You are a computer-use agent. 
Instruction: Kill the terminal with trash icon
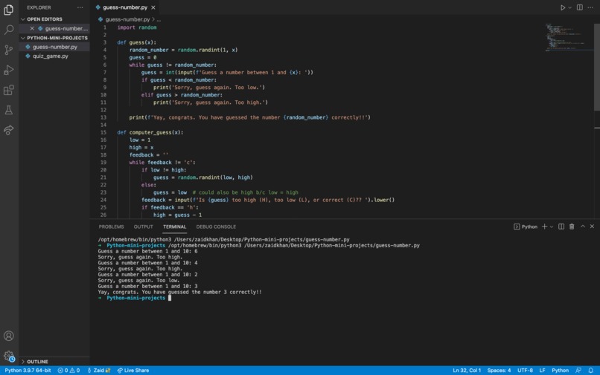[x=572, y=226]
